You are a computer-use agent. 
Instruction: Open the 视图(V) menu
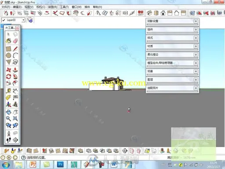(29, 7)
